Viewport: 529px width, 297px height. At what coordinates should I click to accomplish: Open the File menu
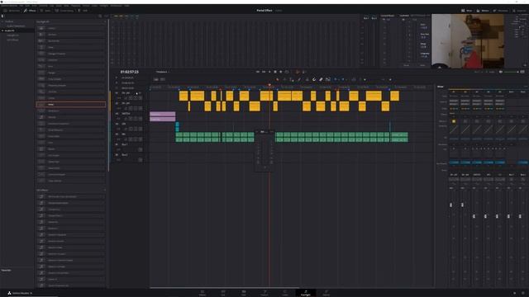point(21,6)
